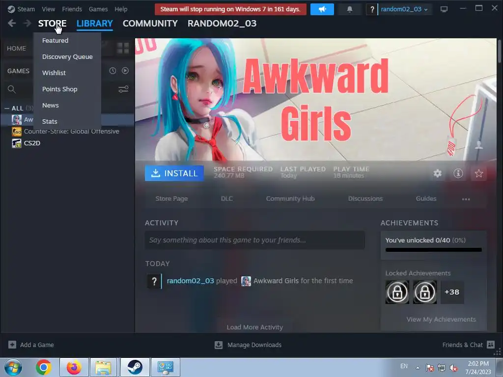Open Google Chrome from taskbar
The image size is (503, 377).
(x=44, y=367)
